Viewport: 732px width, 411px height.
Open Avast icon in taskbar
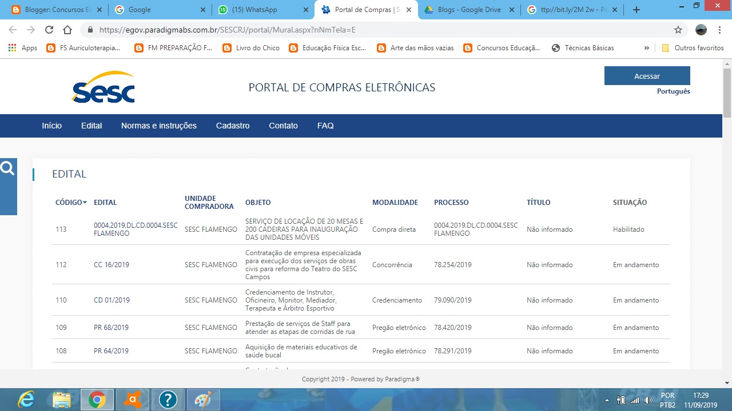[132, 400]
